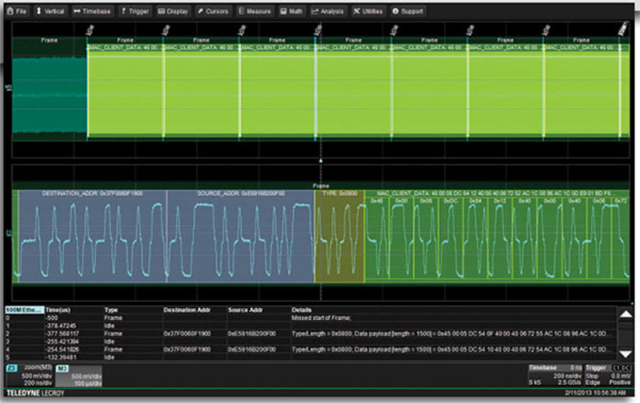This screenshot has height=403, width=640.
Task: Open the Cursors menu
Action: 213,11
